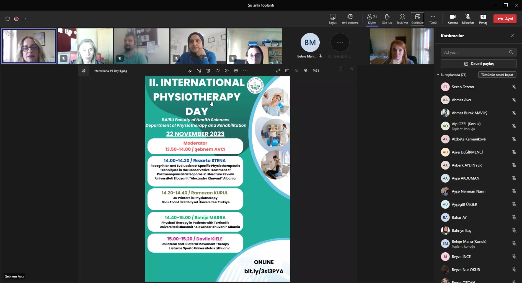Delete the image using trash icon

point(208,71)
